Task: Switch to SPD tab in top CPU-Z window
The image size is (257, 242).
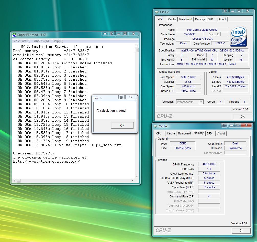Action: [x=210, y=19]
